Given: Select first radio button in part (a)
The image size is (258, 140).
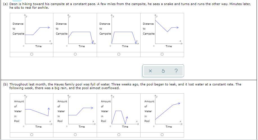Looking at the screenshot, I should coord(31,54).
